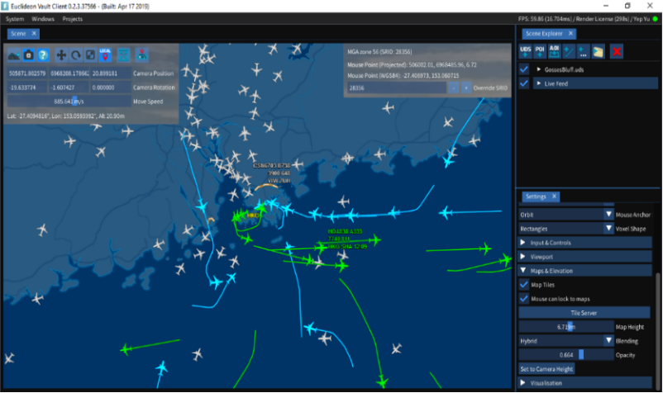Click the add line icon
Image resolution: width=663 pixels, height=393 pixels.
(x=569, y=51)
